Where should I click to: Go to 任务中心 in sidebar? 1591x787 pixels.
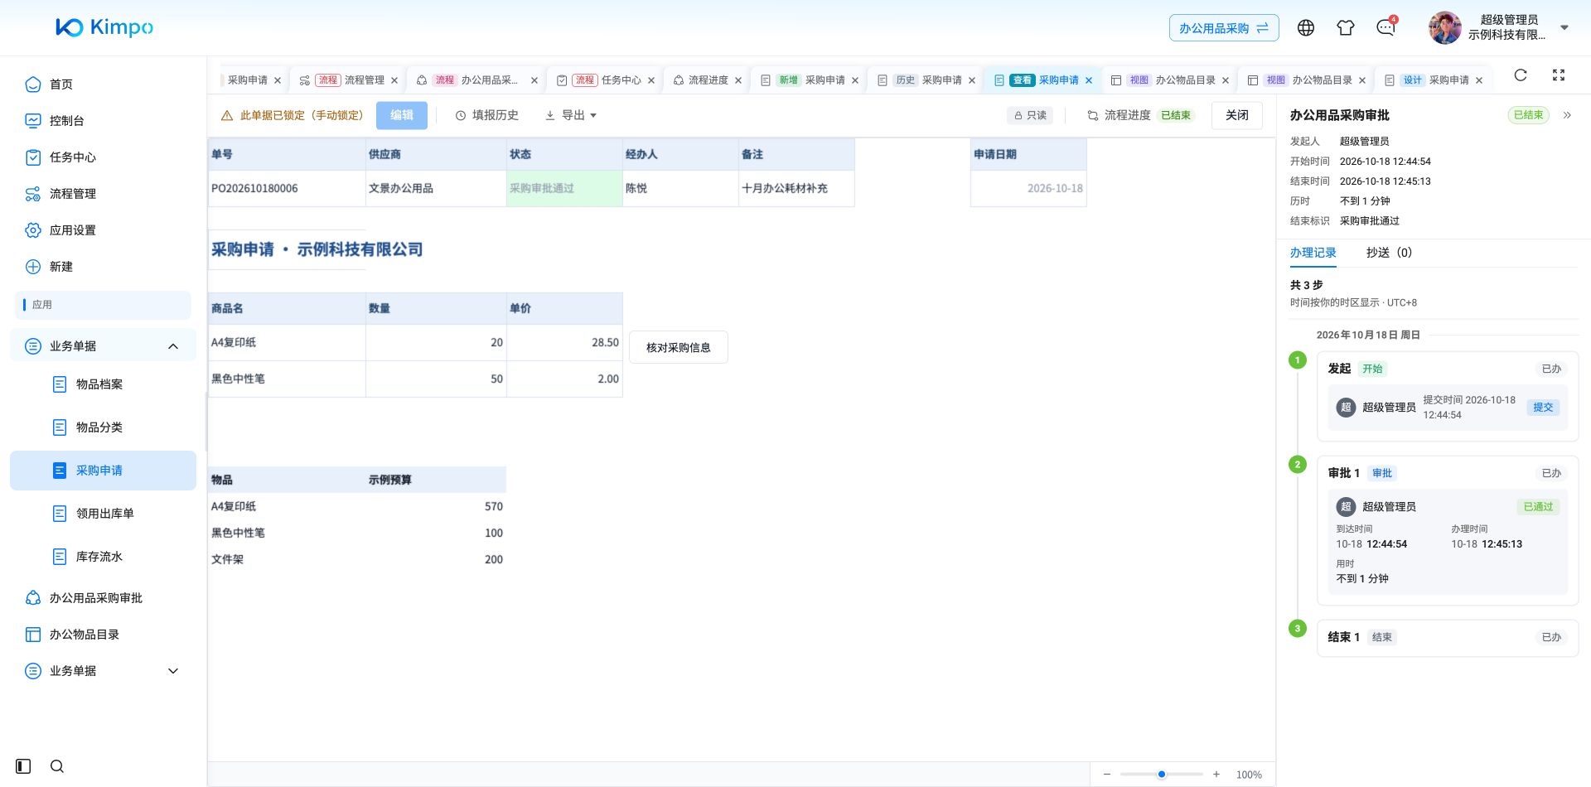click(x=103, y=157)
